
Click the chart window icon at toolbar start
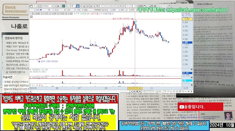coord(31,6)
